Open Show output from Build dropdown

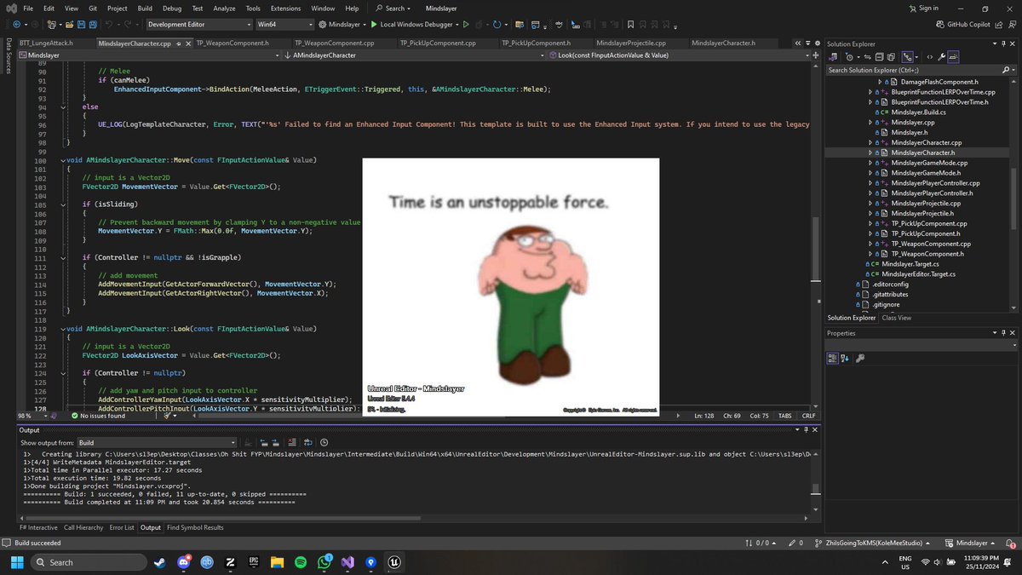[x=157, y=443]
